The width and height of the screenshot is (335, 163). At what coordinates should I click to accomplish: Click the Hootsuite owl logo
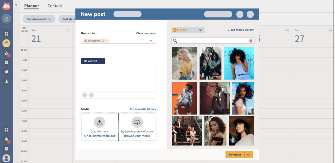[7, 6]
